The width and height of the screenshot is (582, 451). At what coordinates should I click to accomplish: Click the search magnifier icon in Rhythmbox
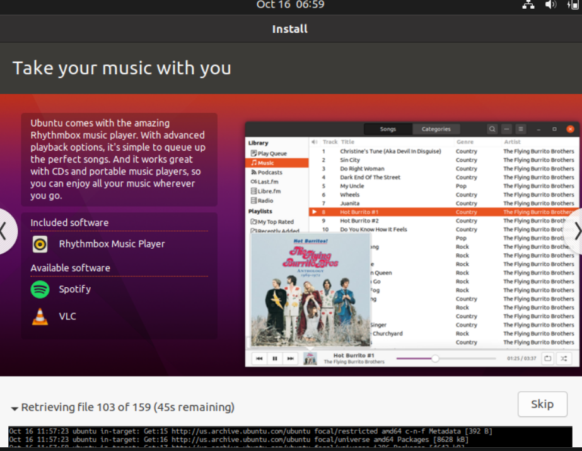pyautogui.click(x=492, y=129)
